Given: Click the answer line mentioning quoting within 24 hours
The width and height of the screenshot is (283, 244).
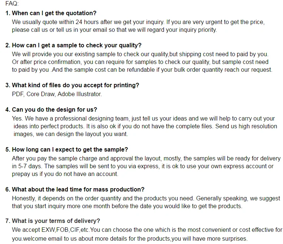Looking at the screenshot, I should (138, 22).
